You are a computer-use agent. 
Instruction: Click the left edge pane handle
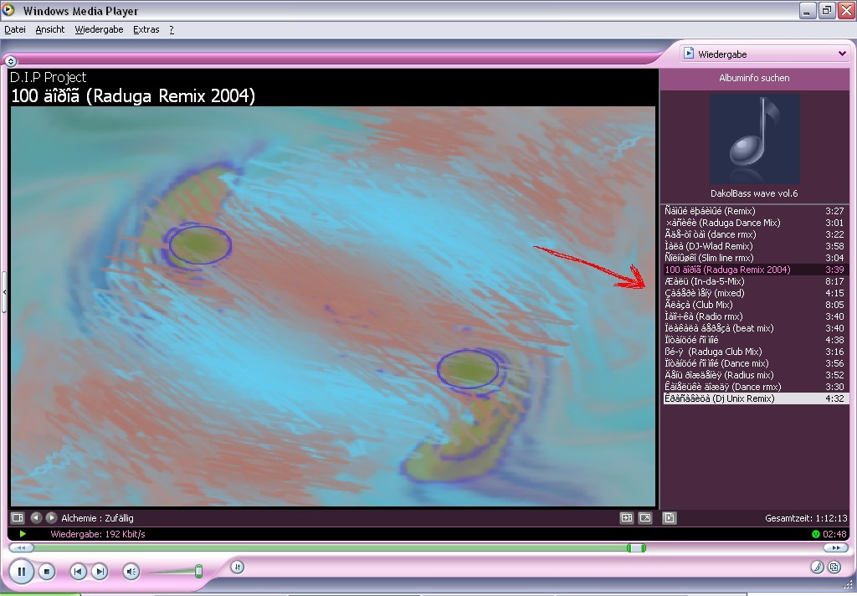pyautogui.click(x=4, y=292)
